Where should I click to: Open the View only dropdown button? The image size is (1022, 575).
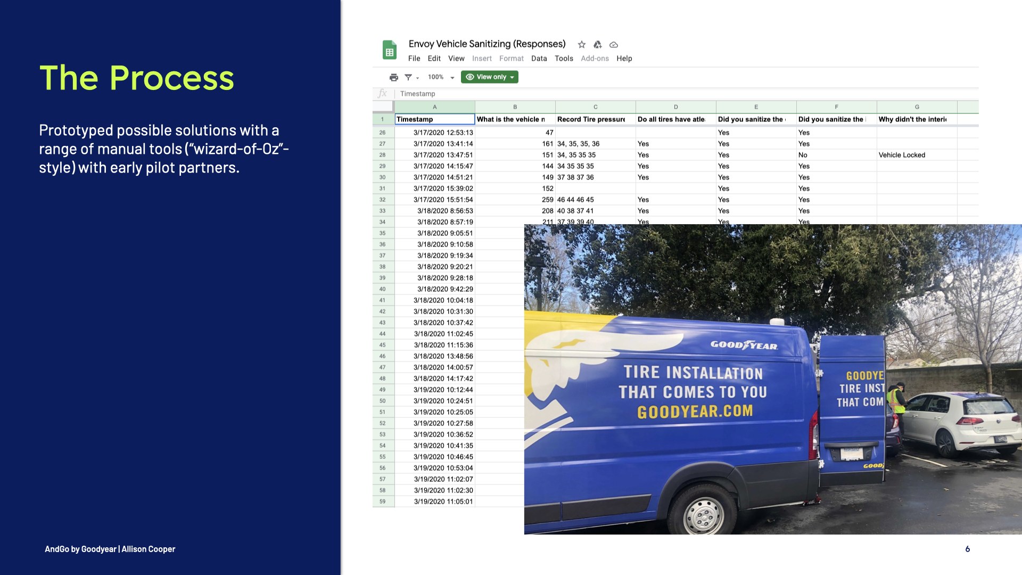490,77
